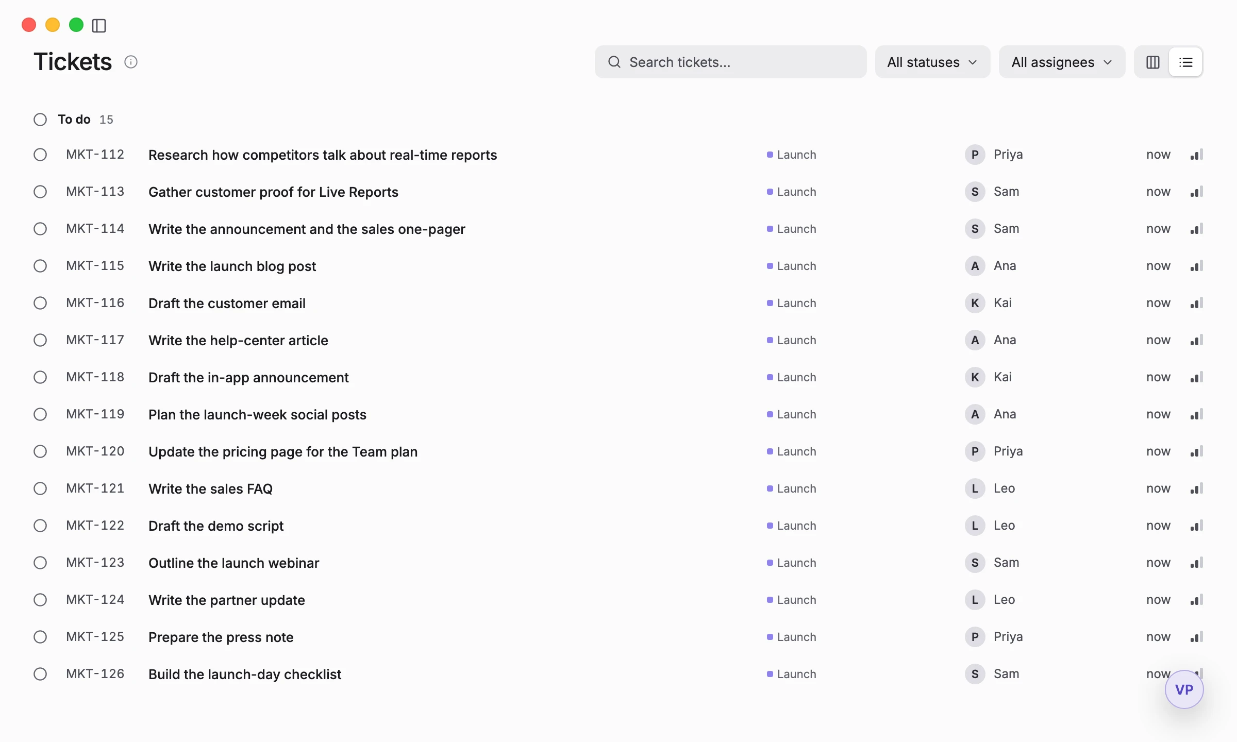Switch to board columns view
Viewport: 1237px width, 742px height.
pyautogui.click(x=1153, y=62)
